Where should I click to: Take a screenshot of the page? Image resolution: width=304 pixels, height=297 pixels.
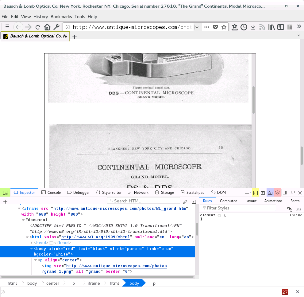(270, 192)
